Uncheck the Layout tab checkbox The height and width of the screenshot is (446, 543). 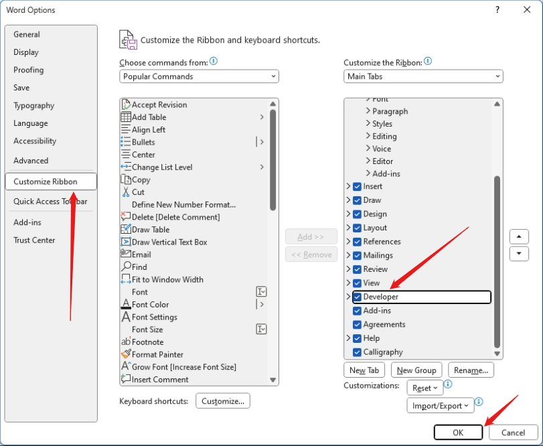coord(357,228)
